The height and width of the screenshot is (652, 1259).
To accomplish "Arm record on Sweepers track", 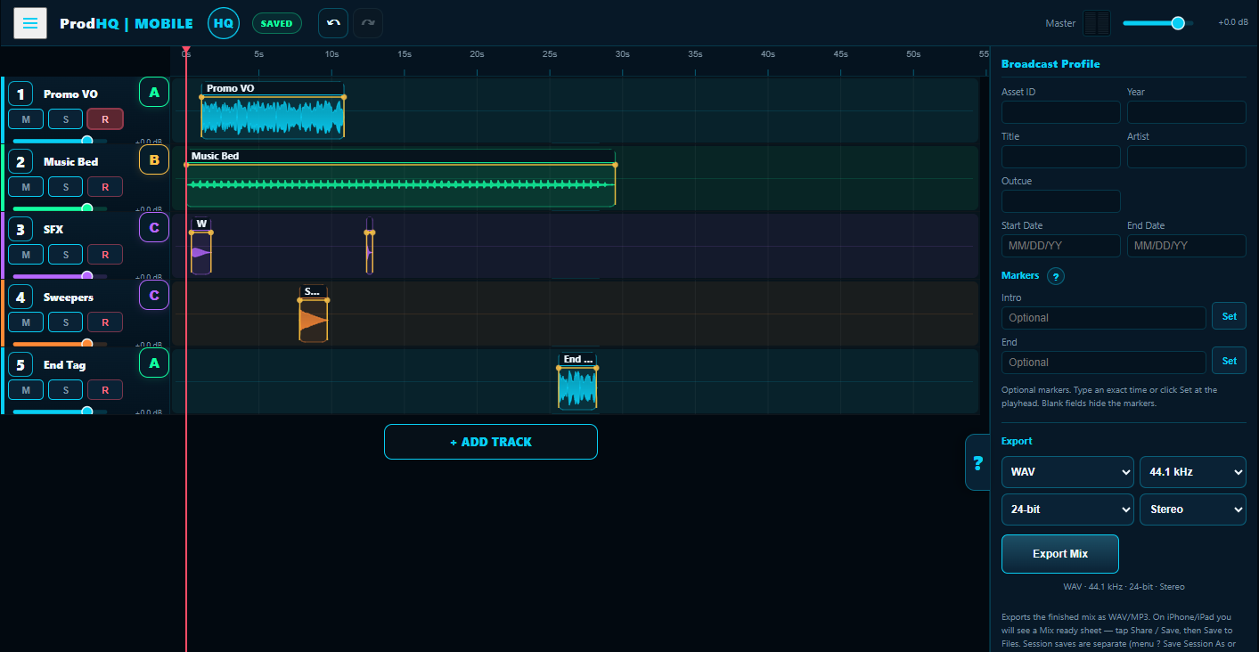I will 105,322.
